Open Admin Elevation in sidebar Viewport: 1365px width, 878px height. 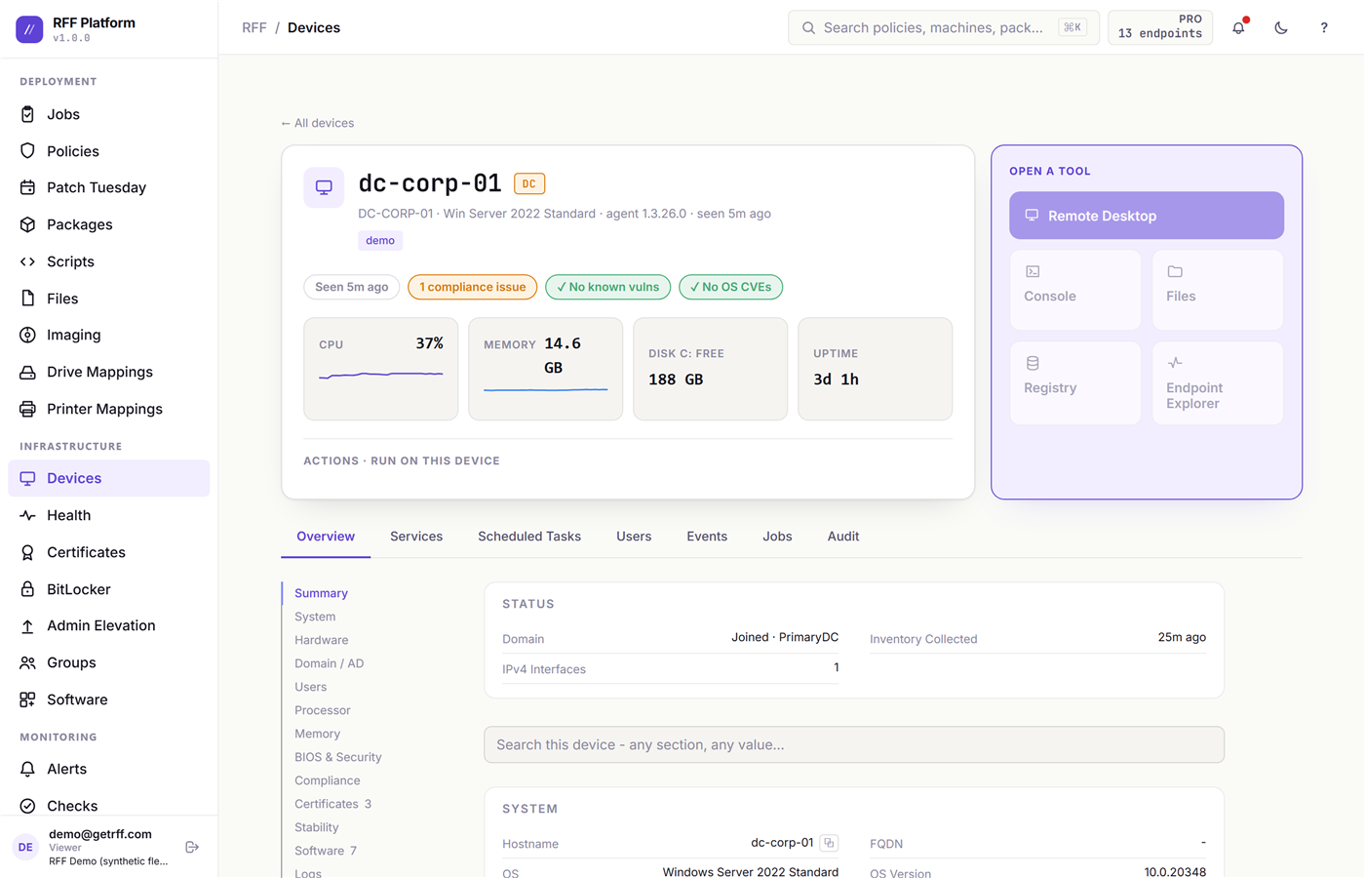coord(109,625)
